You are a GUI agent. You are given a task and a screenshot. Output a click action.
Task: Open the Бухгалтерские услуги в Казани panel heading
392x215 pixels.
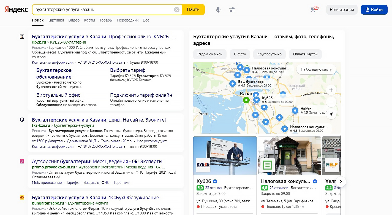(264, 40)
